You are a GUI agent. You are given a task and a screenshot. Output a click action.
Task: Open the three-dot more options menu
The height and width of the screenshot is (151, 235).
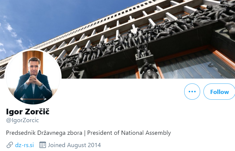[192, 92]
